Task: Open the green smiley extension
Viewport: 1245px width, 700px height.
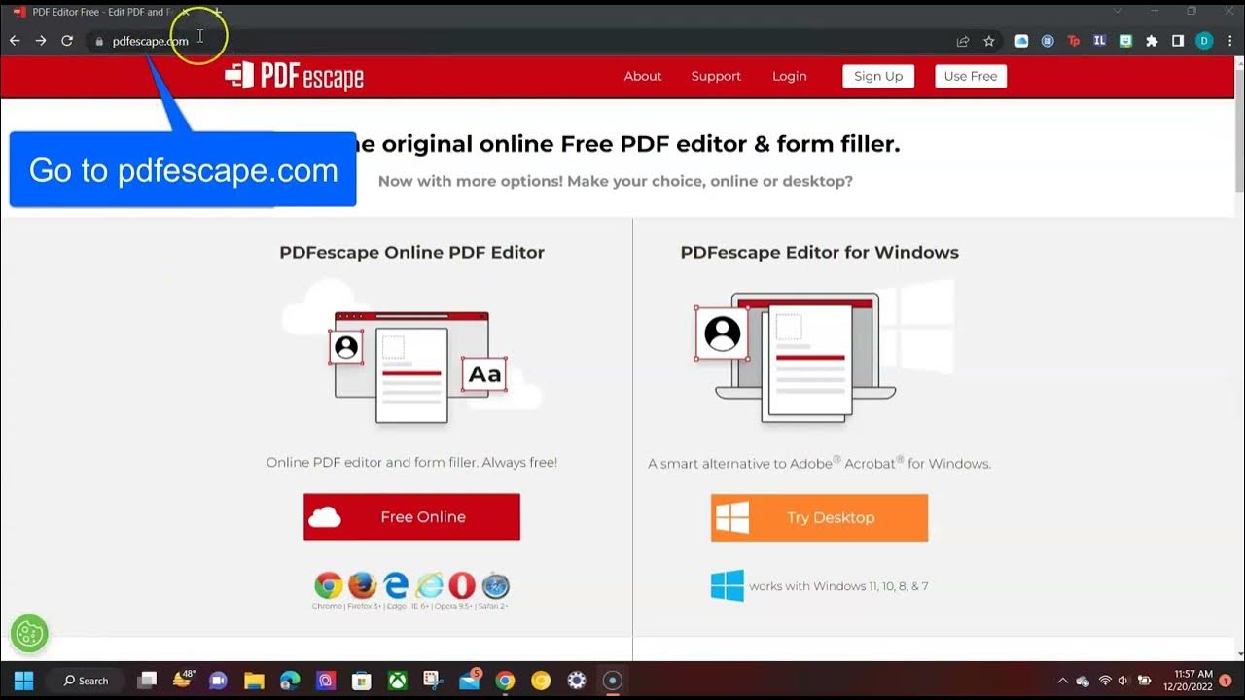Action: pos(1125,41)
